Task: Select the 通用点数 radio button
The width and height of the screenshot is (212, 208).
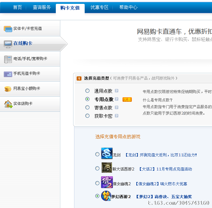Action: (x=87, y=91)
